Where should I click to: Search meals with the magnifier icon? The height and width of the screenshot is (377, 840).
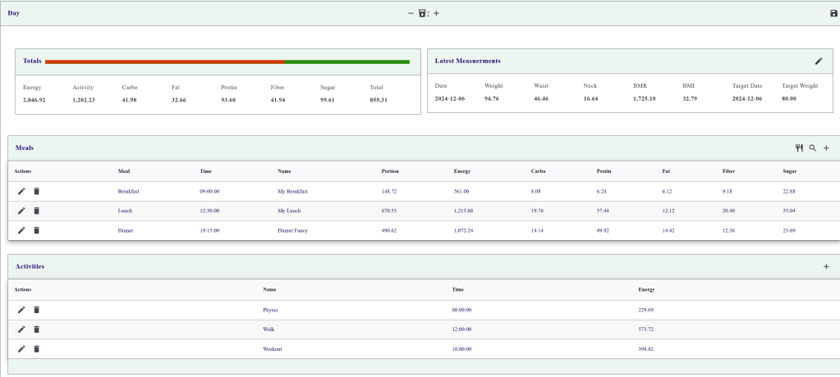812,148
